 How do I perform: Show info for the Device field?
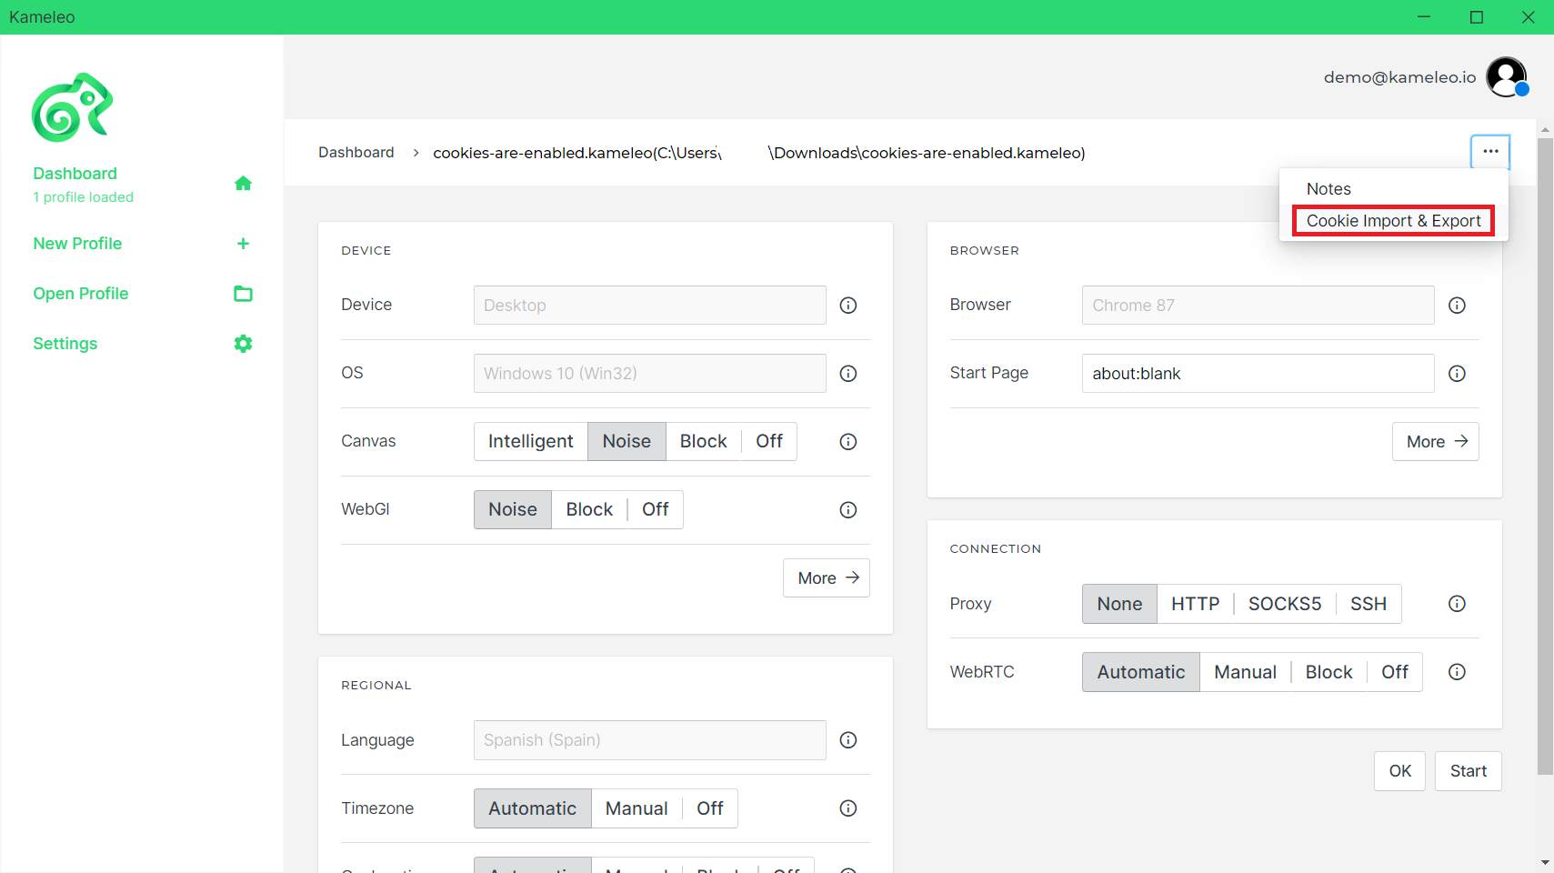tap(848, 306)
